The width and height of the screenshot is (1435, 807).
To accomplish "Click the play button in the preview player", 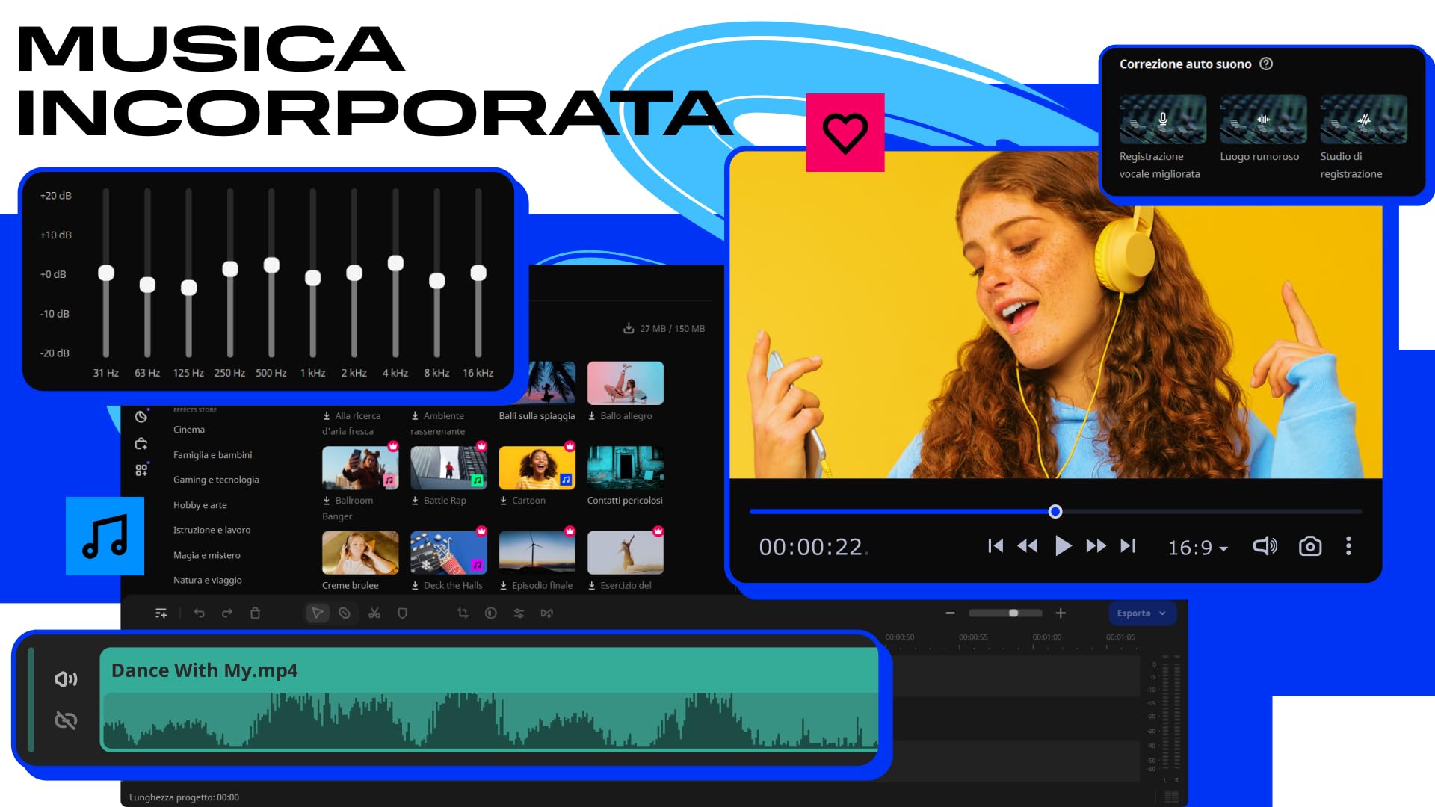I will click(x=1063, y=546).
